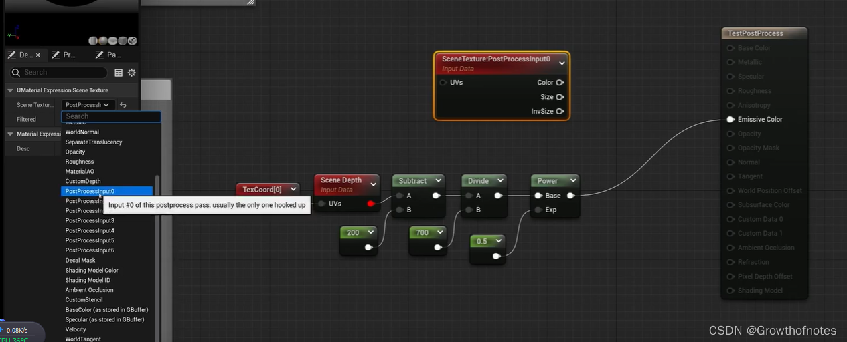Click the dropdown list search box

[x=111, y=116]
